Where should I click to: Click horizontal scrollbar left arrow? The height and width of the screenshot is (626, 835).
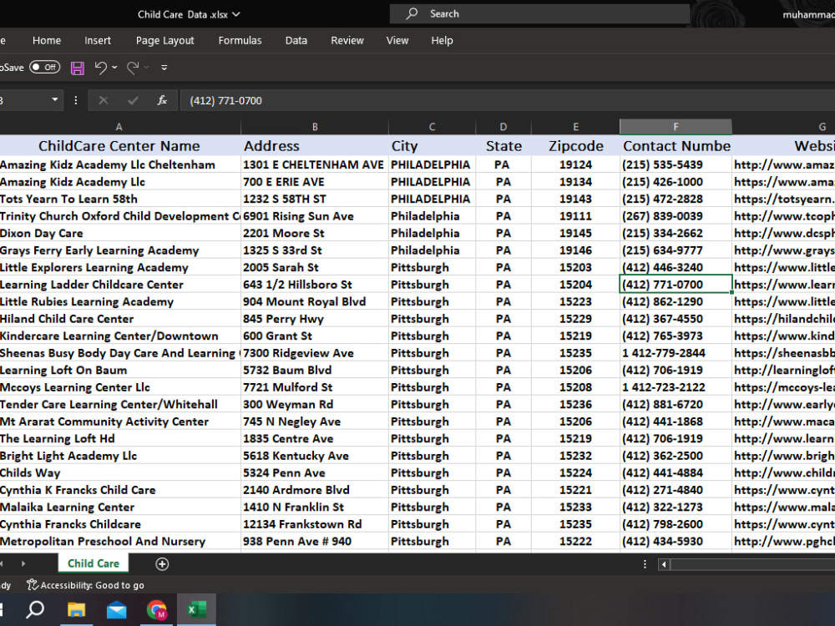pos(664,564)
